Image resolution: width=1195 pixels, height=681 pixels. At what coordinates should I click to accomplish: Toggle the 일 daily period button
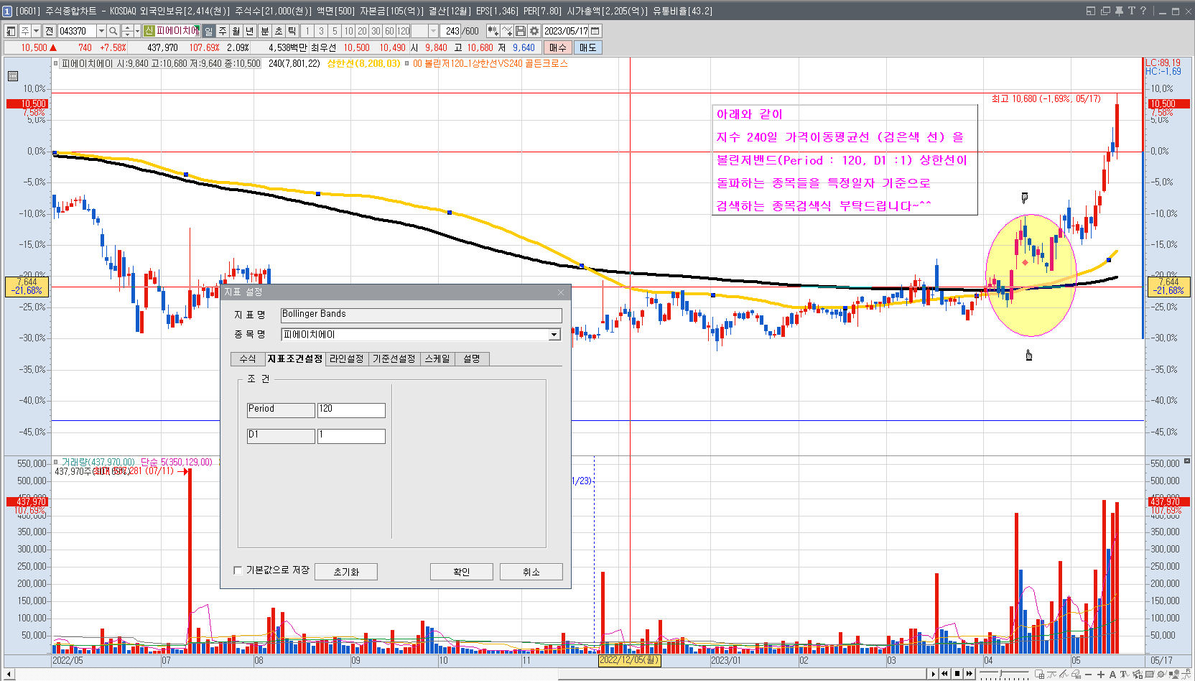tap(208, 31)
